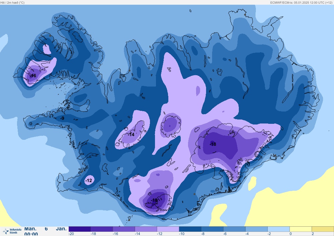Click the '0' legend tick label

pos(291,234)
